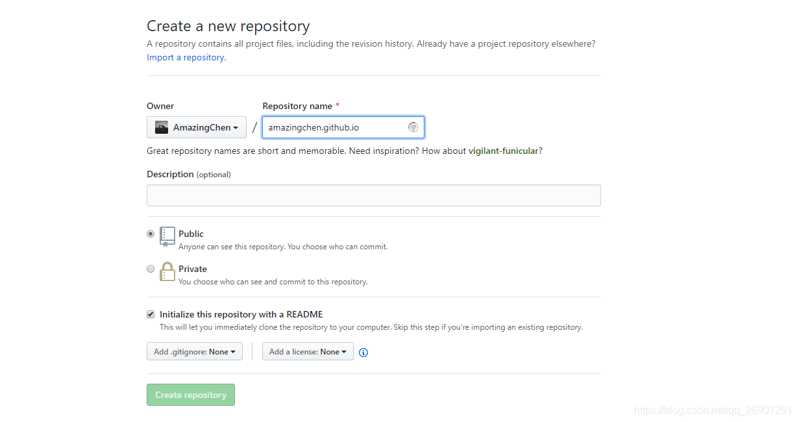Click the license info icon

(363, 353)
